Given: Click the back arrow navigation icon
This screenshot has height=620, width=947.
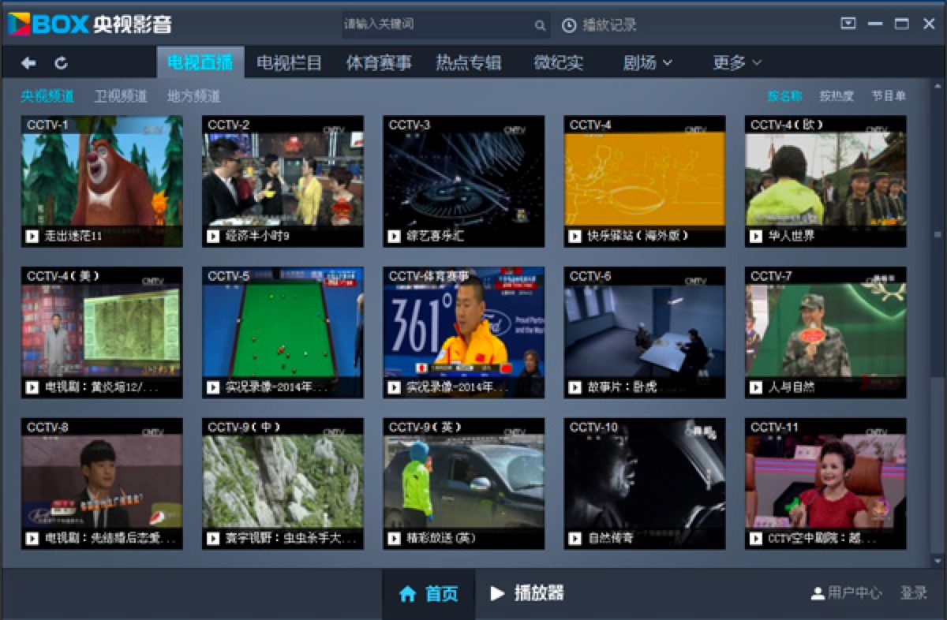Looking at the screenshot, I should click(28, 63).
